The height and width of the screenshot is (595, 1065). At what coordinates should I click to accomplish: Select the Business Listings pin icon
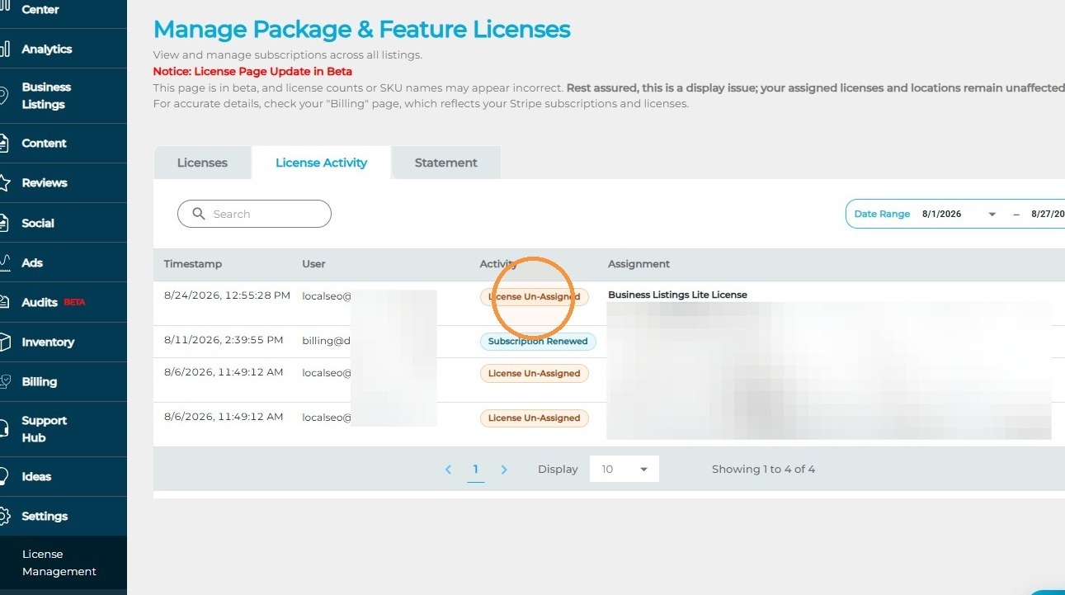[4, 96]
